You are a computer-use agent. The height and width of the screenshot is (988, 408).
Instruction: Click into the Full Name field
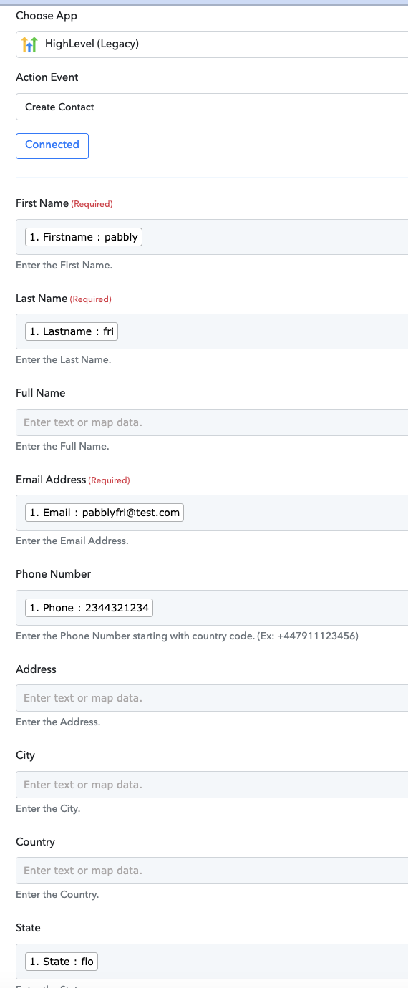click(212, 422)
